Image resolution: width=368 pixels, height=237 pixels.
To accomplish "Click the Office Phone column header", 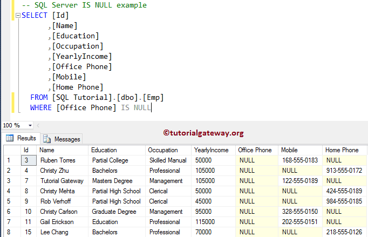I will pos(255,150).
